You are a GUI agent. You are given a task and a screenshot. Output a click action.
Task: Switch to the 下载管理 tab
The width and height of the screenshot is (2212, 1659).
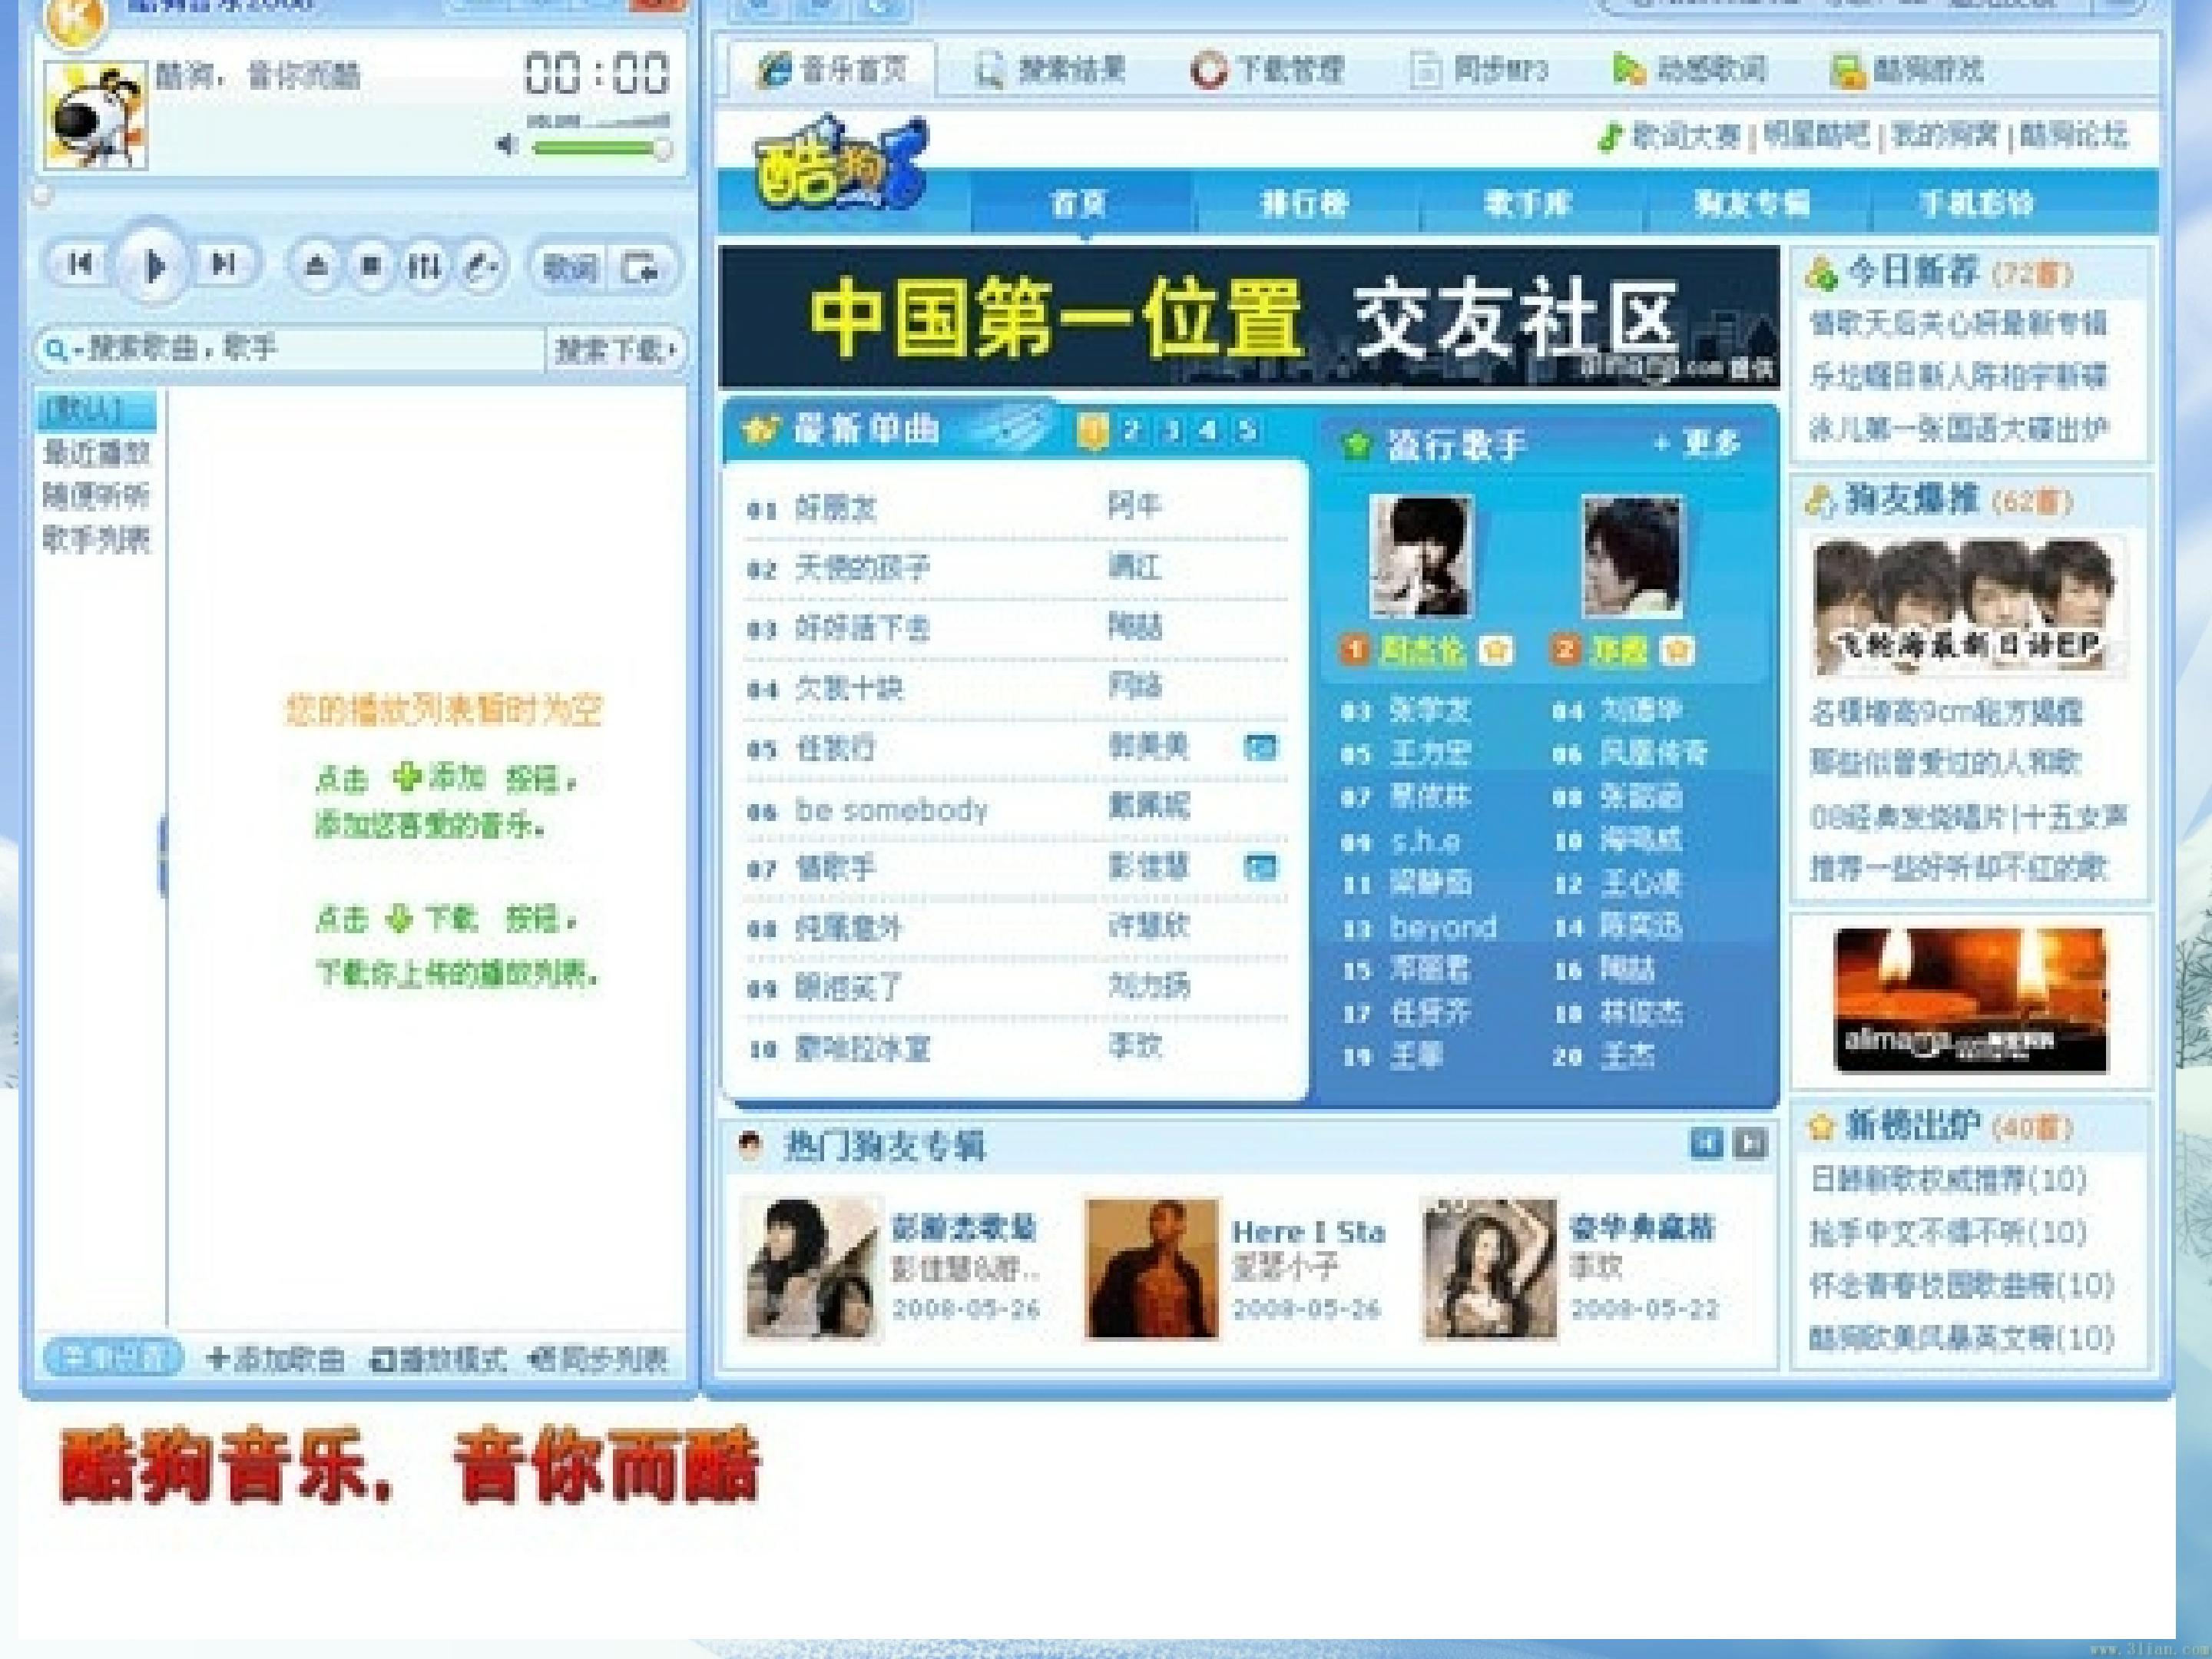click(x=1267, y=70)
